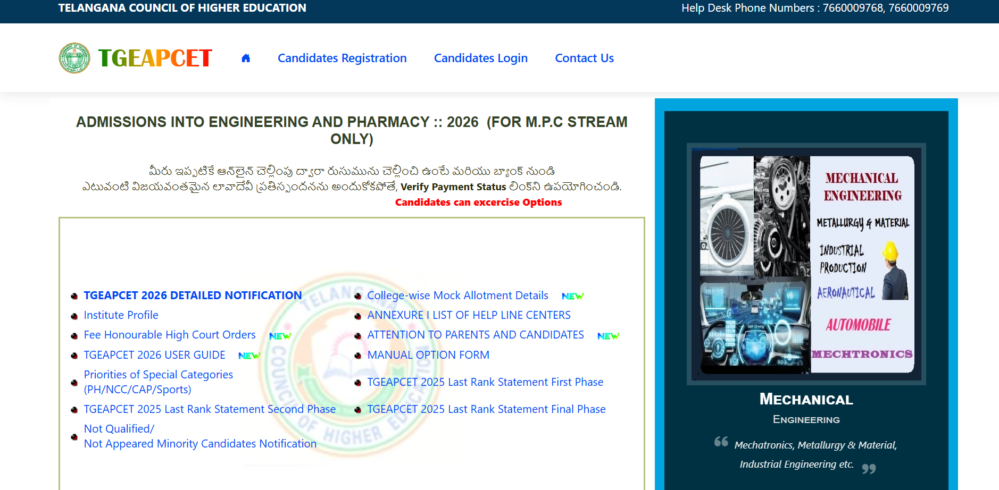Open Candidates Registration menu item
The height and width of the screenshot is (490, 999).
pyautogui.click(x=342, y=58)
